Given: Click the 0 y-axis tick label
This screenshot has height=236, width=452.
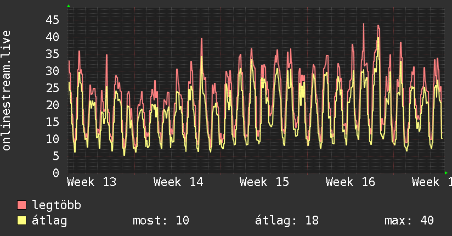Looking at the screenshot, I should pyautogui.click(x=55, y=173).
